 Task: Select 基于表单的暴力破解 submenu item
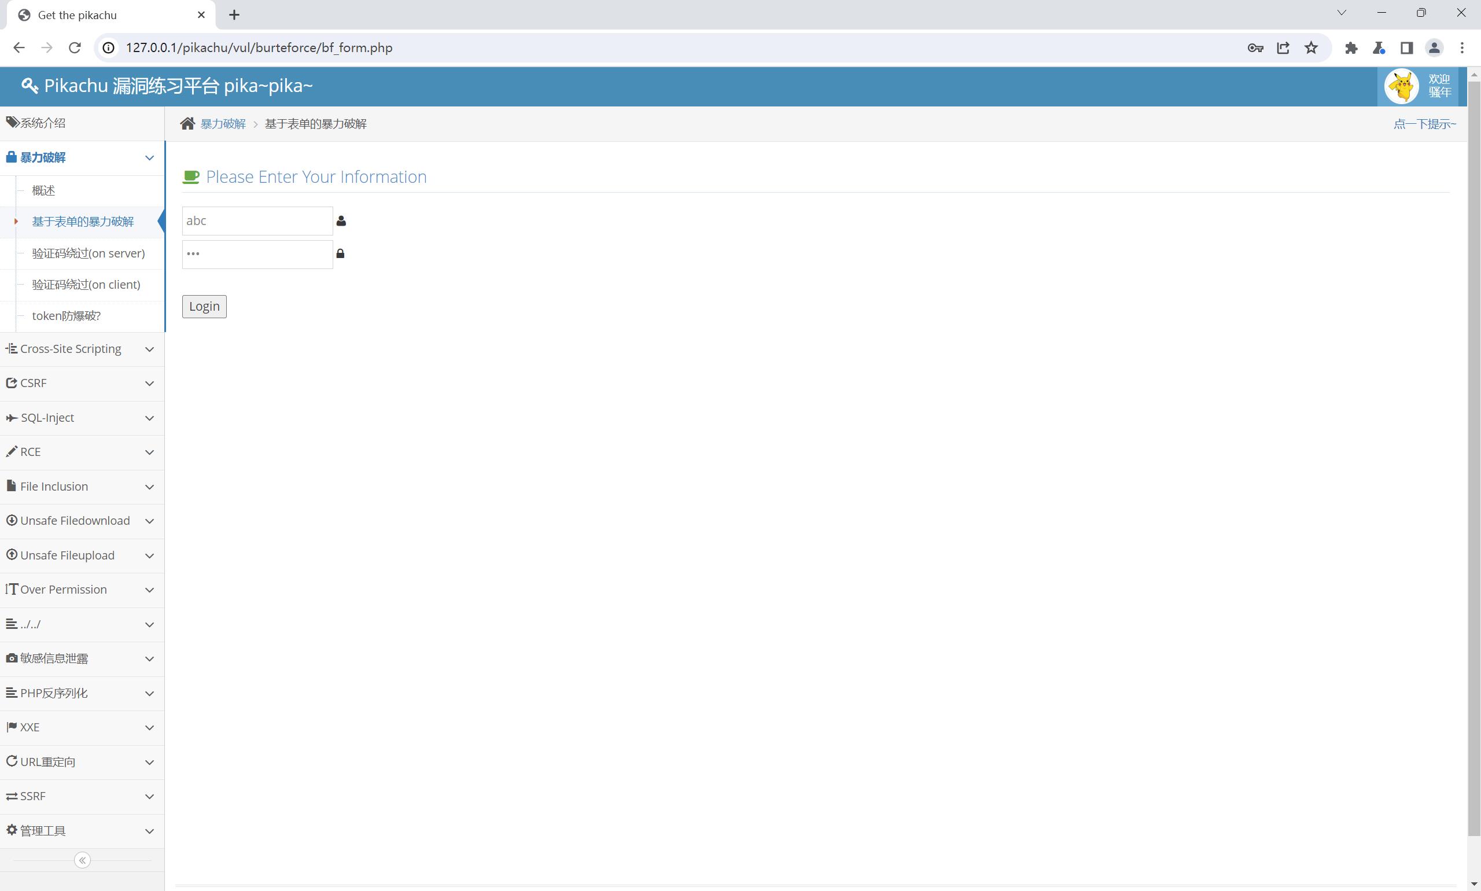click(x=82, y=222)
